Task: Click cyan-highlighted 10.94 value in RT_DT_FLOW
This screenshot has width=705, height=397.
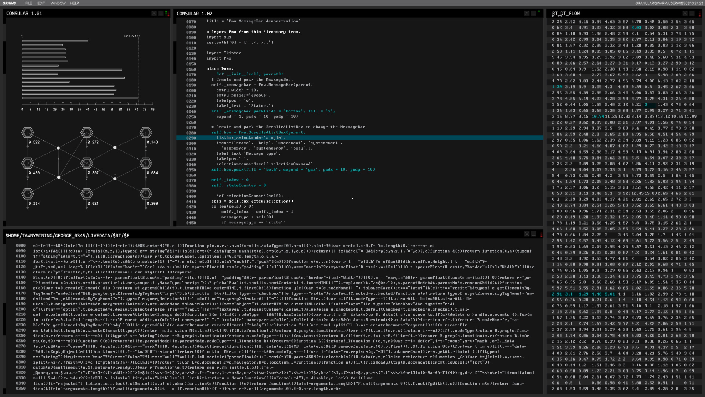Action: pos(598,117)
